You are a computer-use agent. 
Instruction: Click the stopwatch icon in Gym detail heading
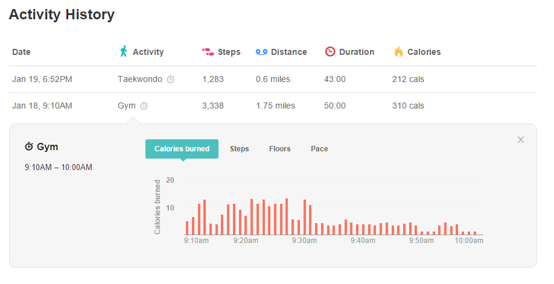click(x=29, y=147)
